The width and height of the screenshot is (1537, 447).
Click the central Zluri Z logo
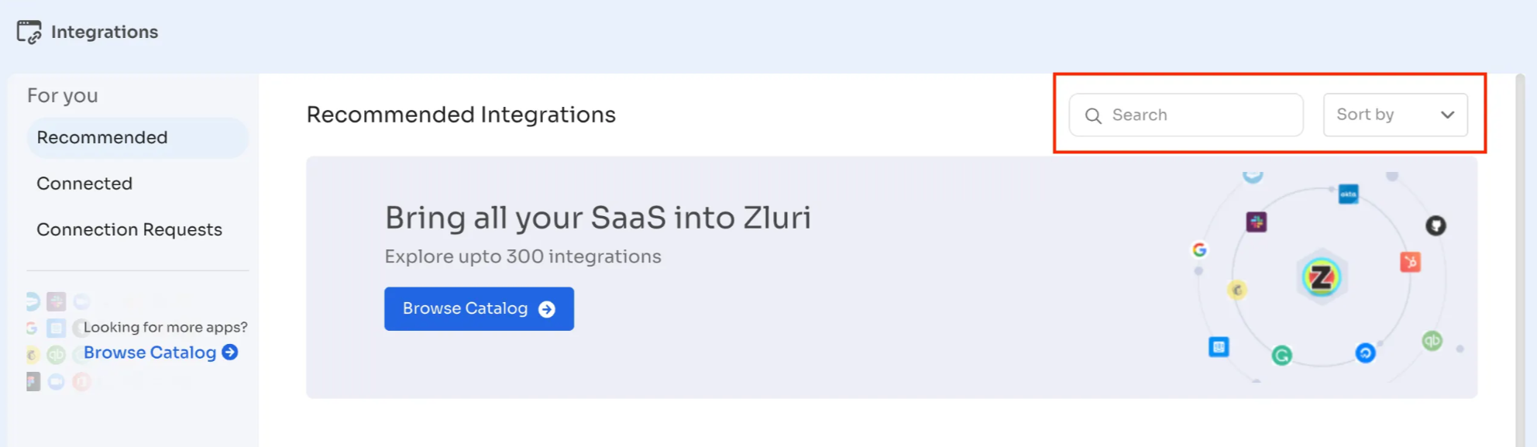click(1322, 277)
